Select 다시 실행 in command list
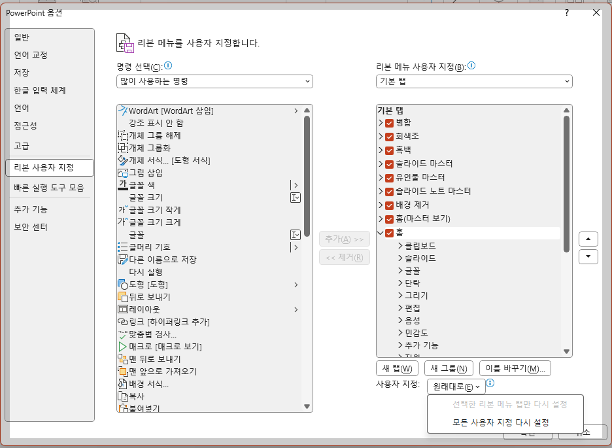 coord(209,272)
